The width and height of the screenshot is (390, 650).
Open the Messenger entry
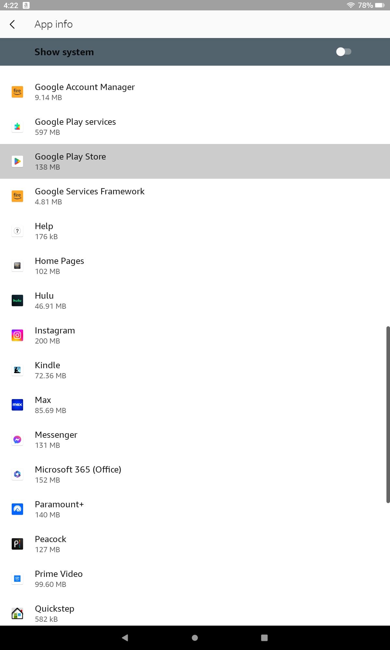pos(195,440)
